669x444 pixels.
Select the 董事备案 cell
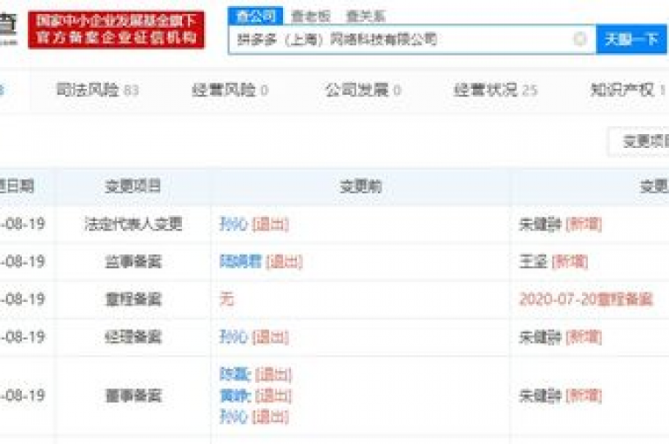[x=133, y=396]
